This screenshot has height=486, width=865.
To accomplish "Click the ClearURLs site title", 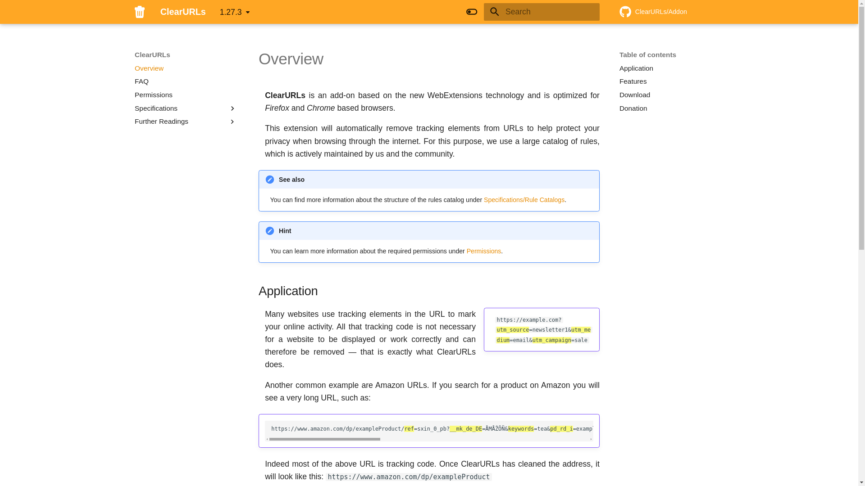I will click(183, 12).
